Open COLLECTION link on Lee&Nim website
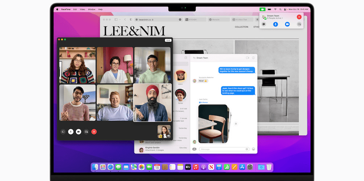 point(241,27)
